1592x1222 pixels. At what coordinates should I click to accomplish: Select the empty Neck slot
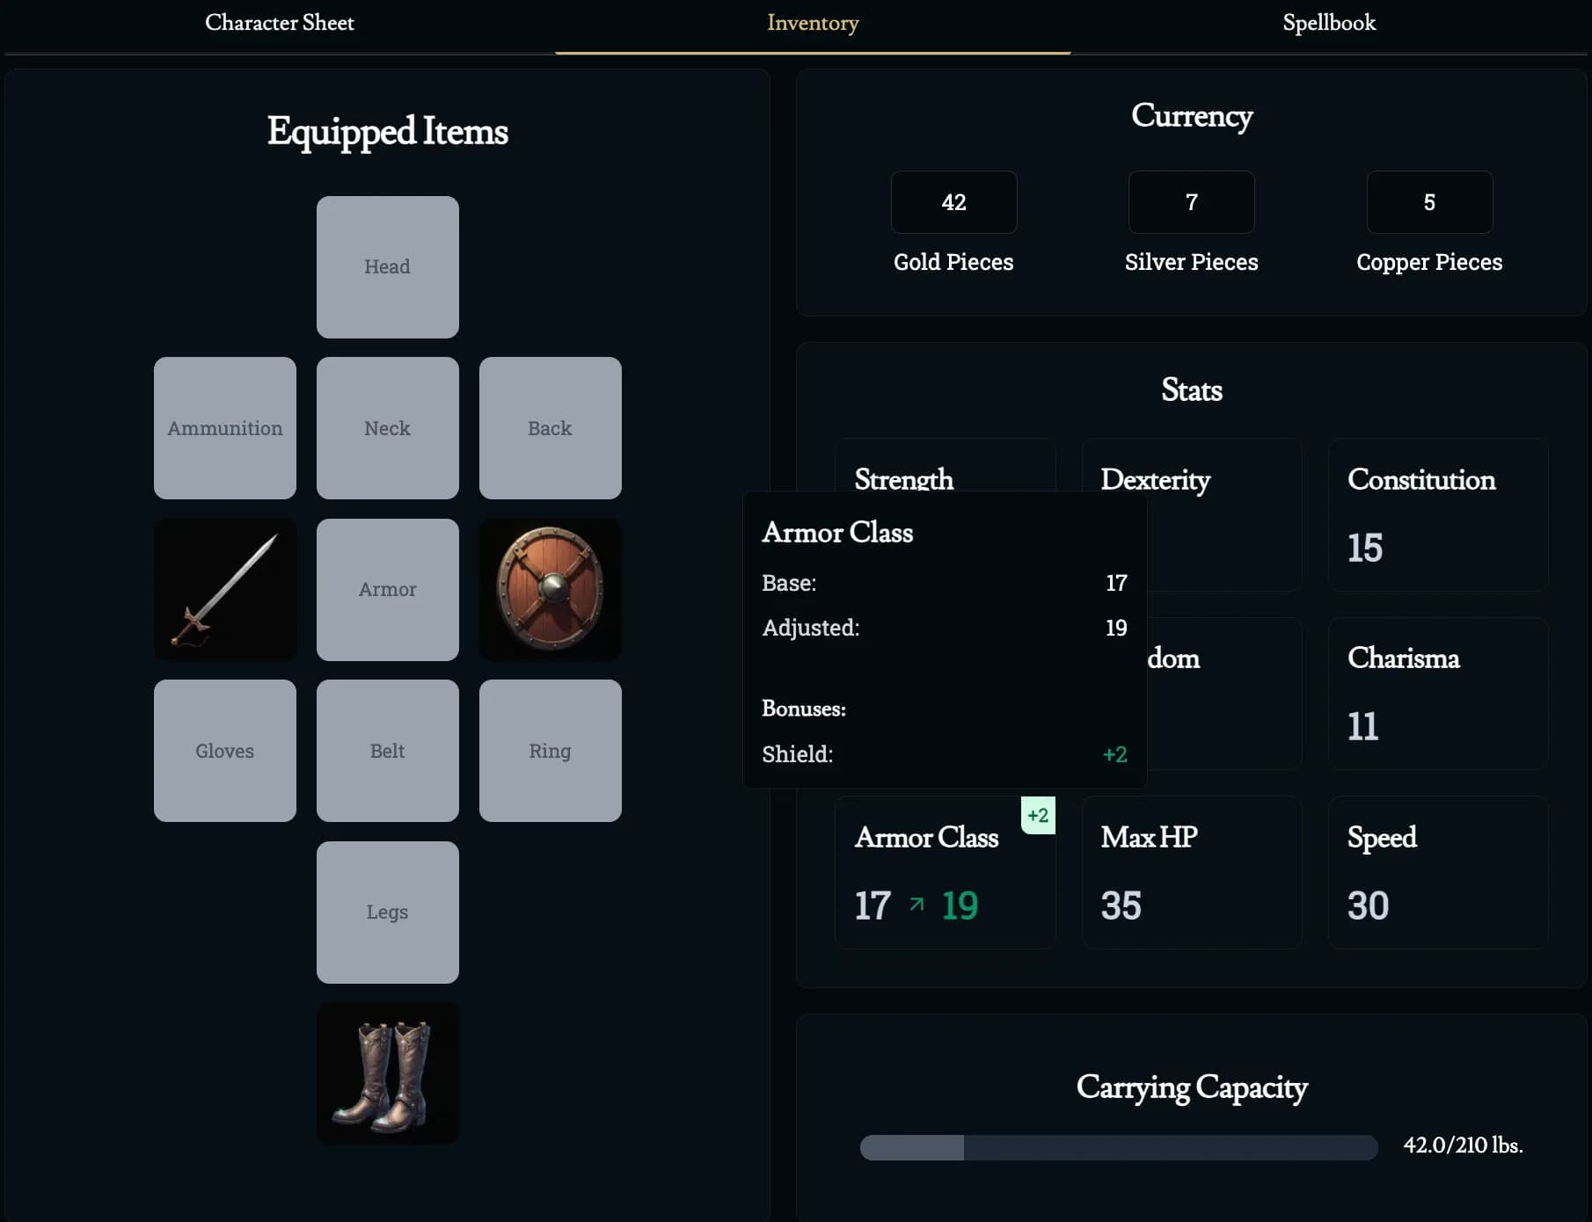[388, 428]
